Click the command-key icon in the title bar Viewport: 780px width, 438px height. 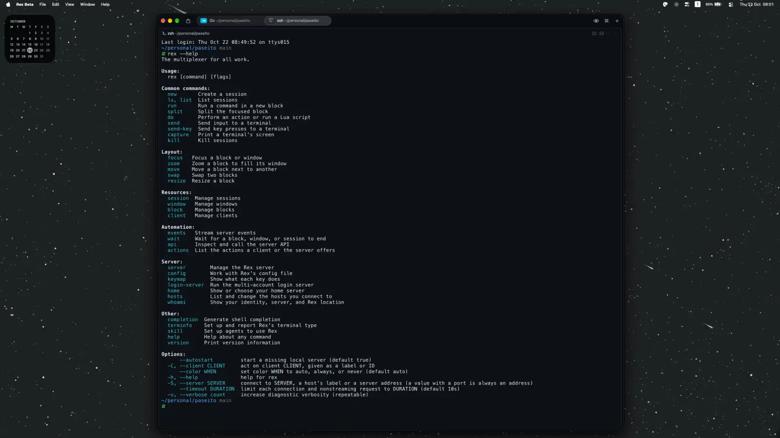[x=606, y=21]
